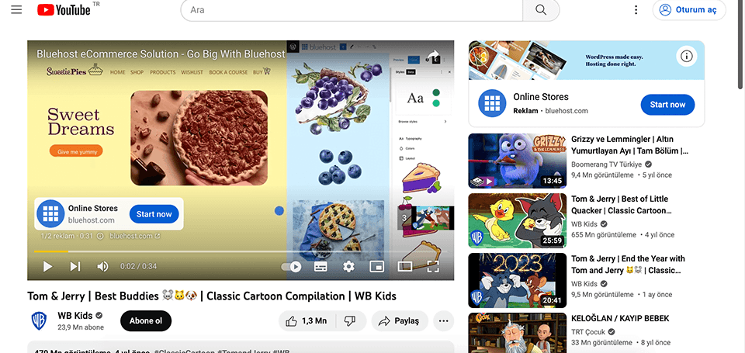The width and height of the screenshot is (745, 353).
Task: Enter fullscreen with the fullscreen icon
Action: tap(433, 267)
